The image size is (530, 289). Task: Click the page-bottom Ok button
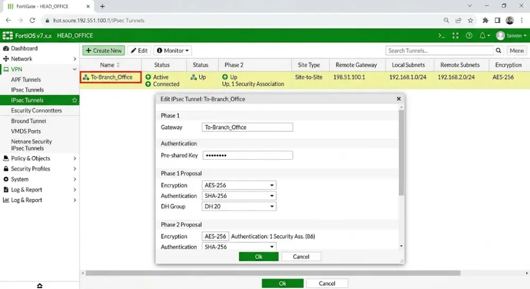tap(282, 284)
